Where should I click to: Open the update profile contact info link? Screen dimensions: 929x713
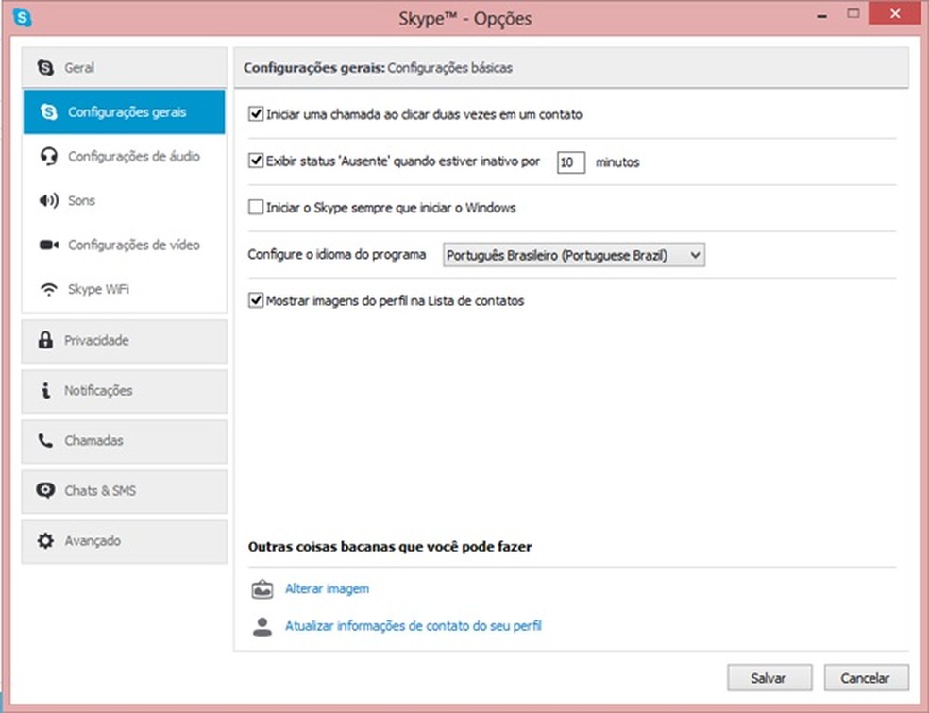tap(413, 626)
